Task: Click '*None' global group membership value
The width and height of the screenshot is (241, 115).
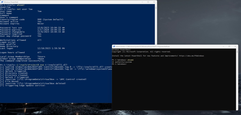Action: [41, 59]
